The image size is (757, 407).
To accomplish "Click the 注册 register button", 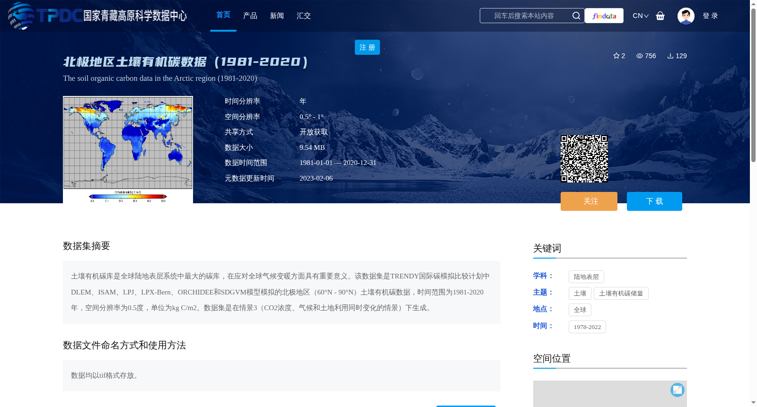I will (367, 47).
